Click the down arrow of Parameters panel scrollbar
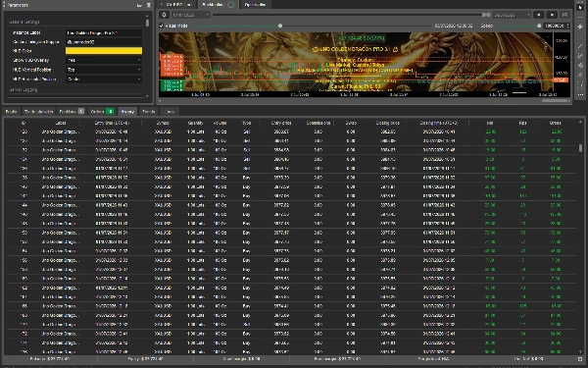The height and width of the screenshot is (368, 588). tap(147, 96)
